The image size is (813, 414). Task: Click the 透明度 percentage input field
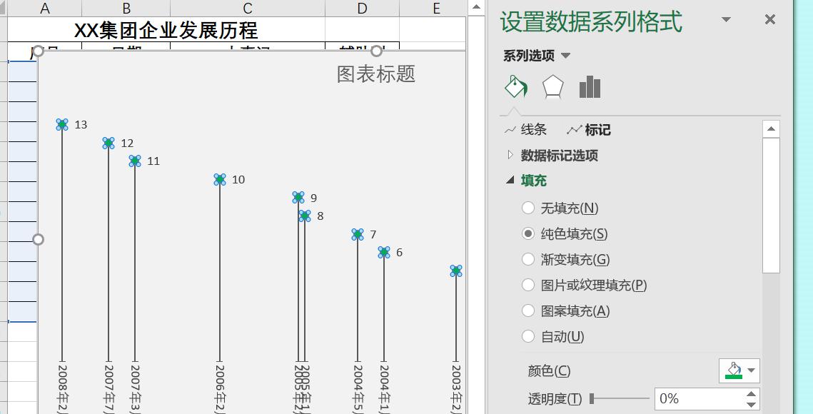[698, 398]
